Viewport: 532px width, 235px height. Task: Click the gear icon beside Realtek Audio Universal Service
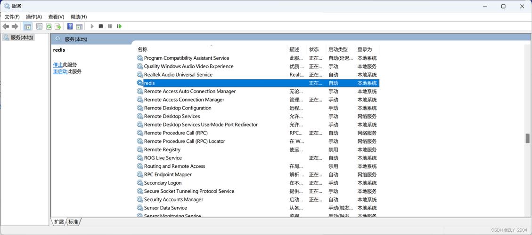coord(140,75)
